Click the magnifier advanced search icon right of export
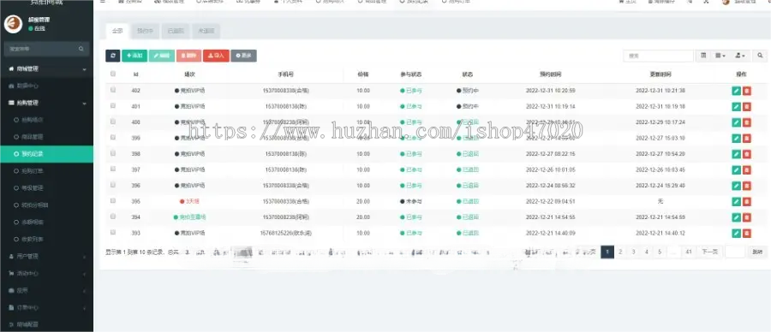This screenshot has width=771, height=332. point(760,56)
